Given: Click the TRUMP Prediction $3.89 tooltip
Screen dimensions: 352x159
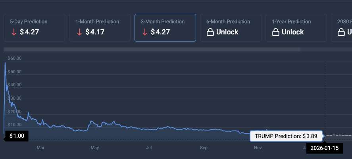Looking at the screenshot, I should click(x=286, y=136).
